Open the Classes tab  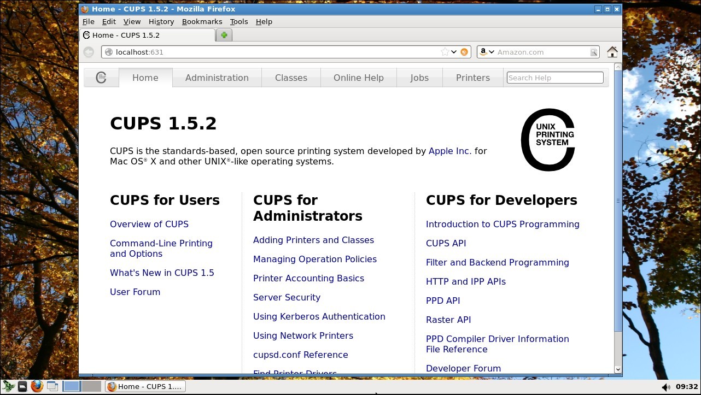pyautogui.click(x=291, y=78)
